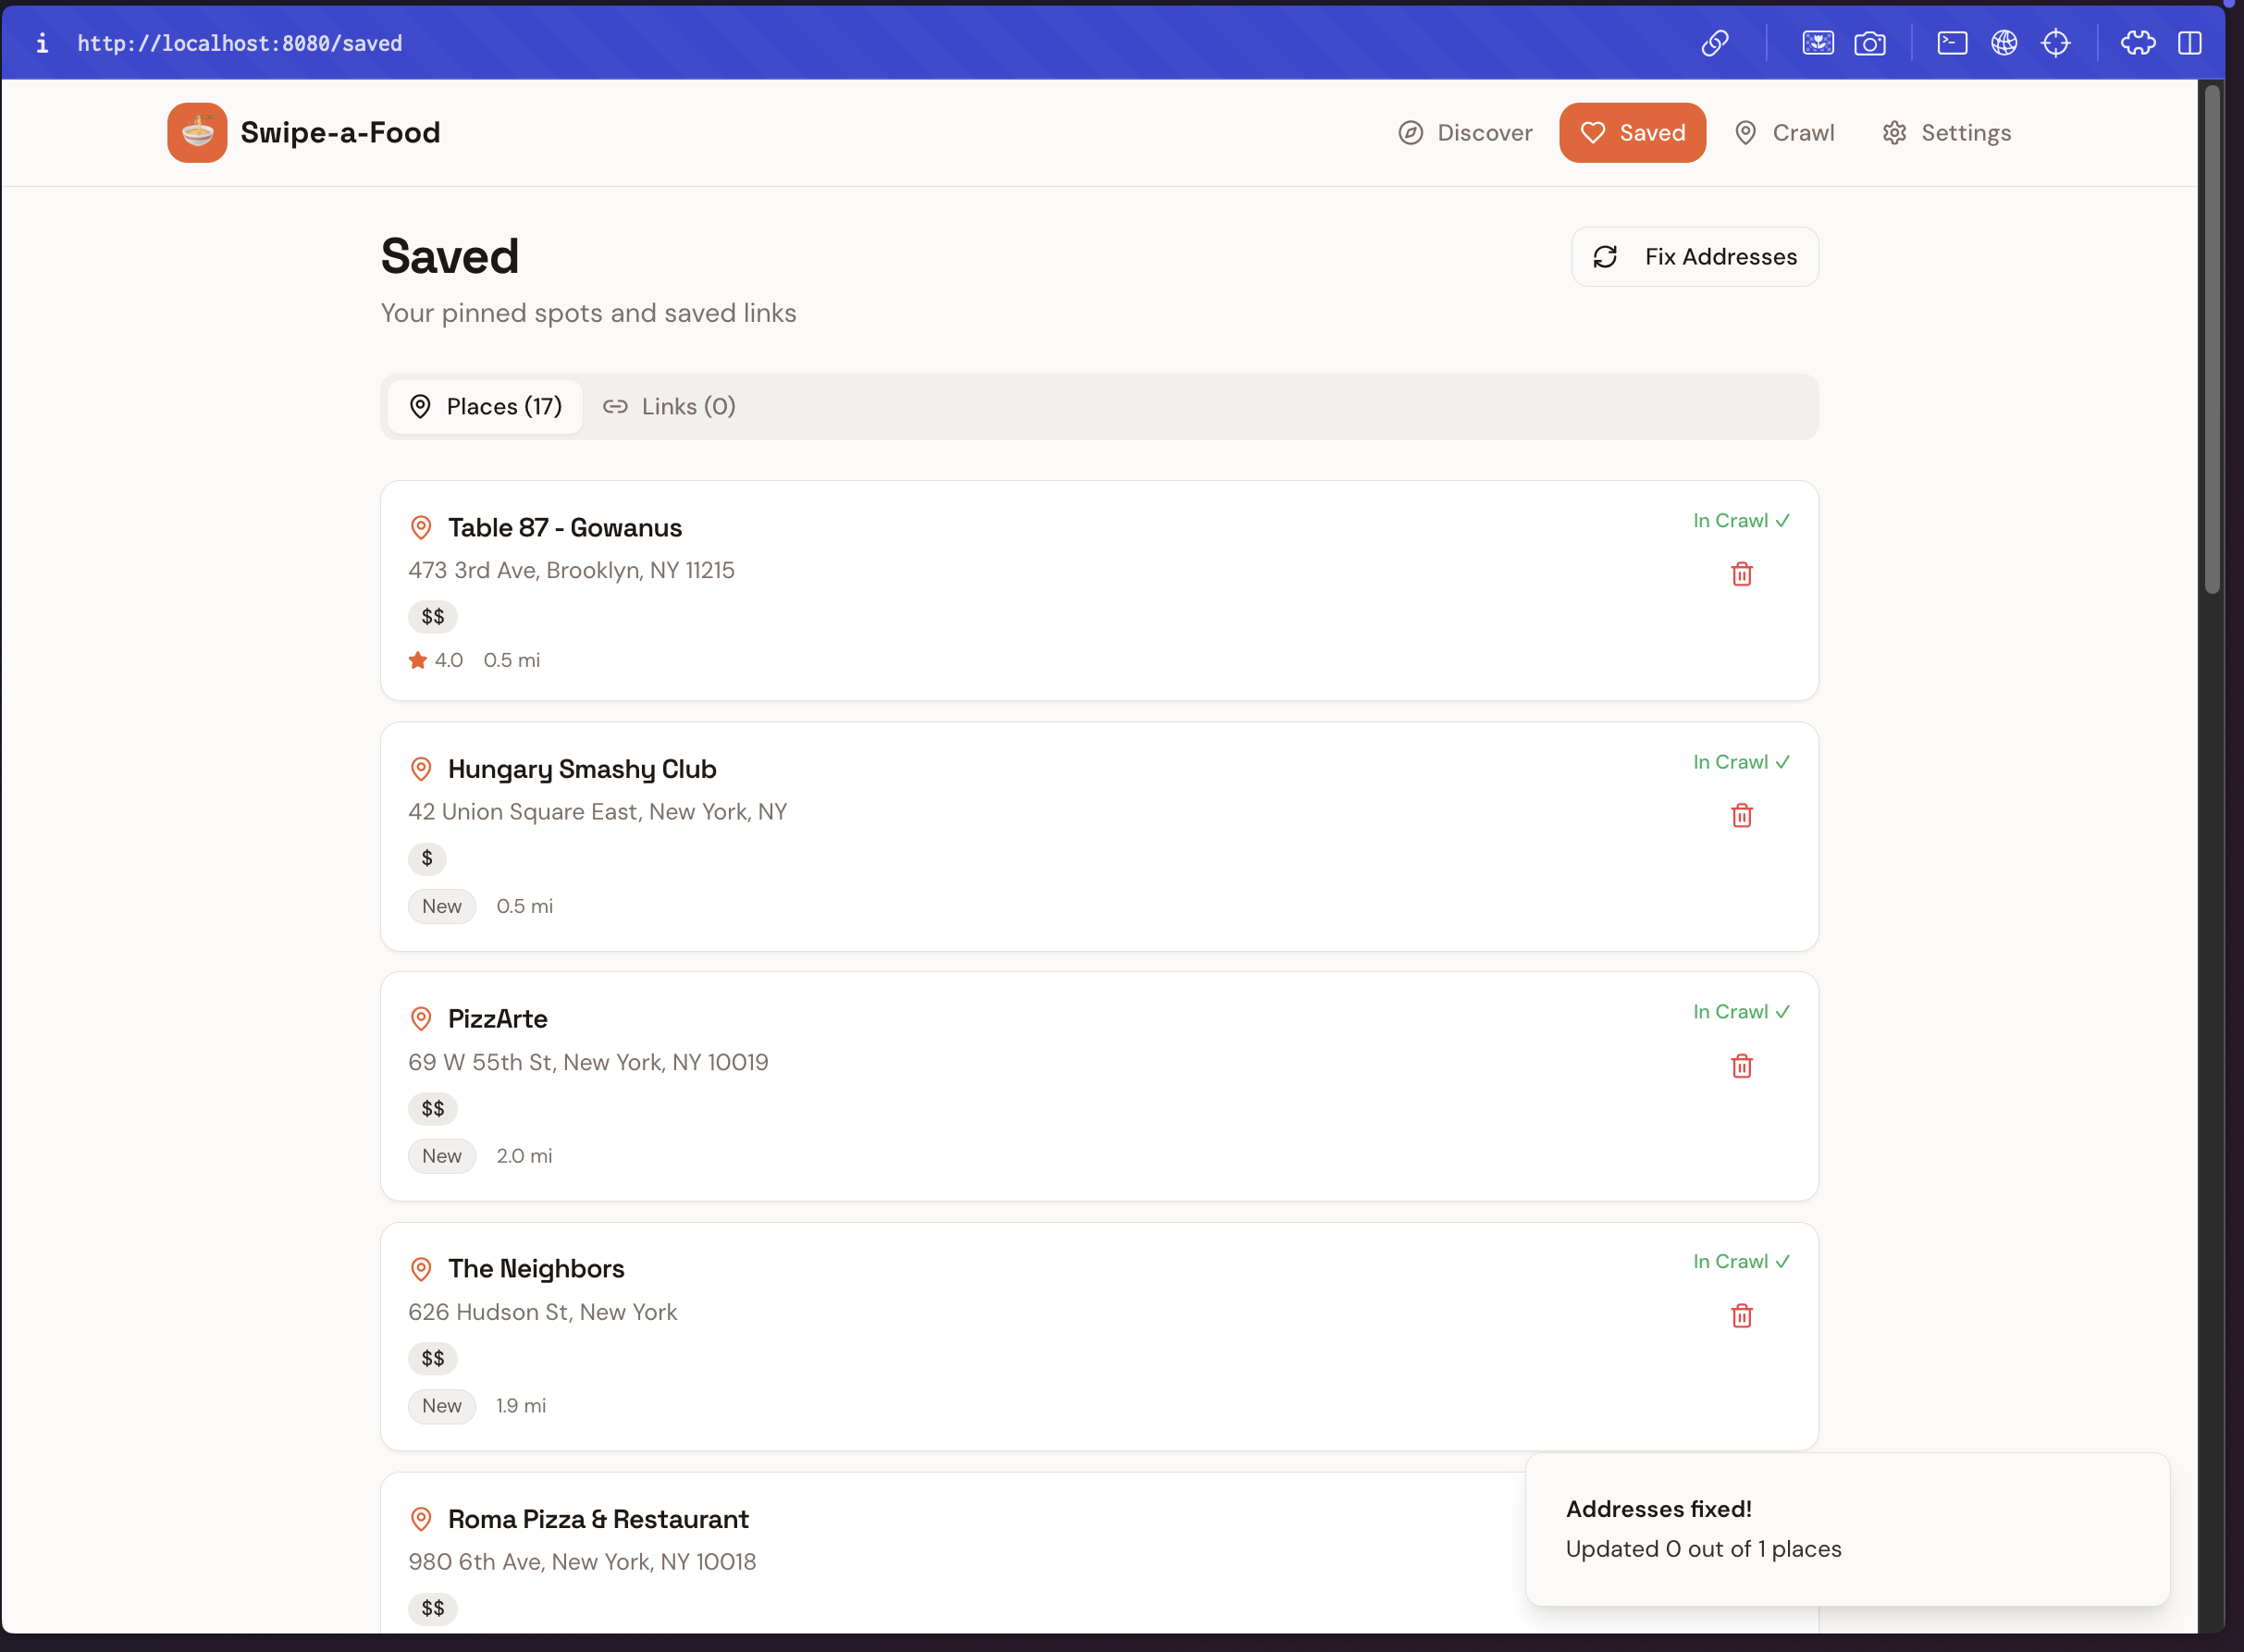Viewport: 2244px width, 1652px height.
Task: Open the terminal console icon
Action: pyautogui.click(x=1951, y=43)
